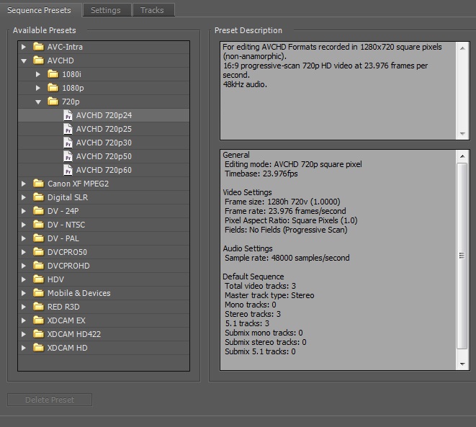This screenshot has width=476, height=427.
Task: Click the DVCPROHD folder label
Action: coord(68,266)
